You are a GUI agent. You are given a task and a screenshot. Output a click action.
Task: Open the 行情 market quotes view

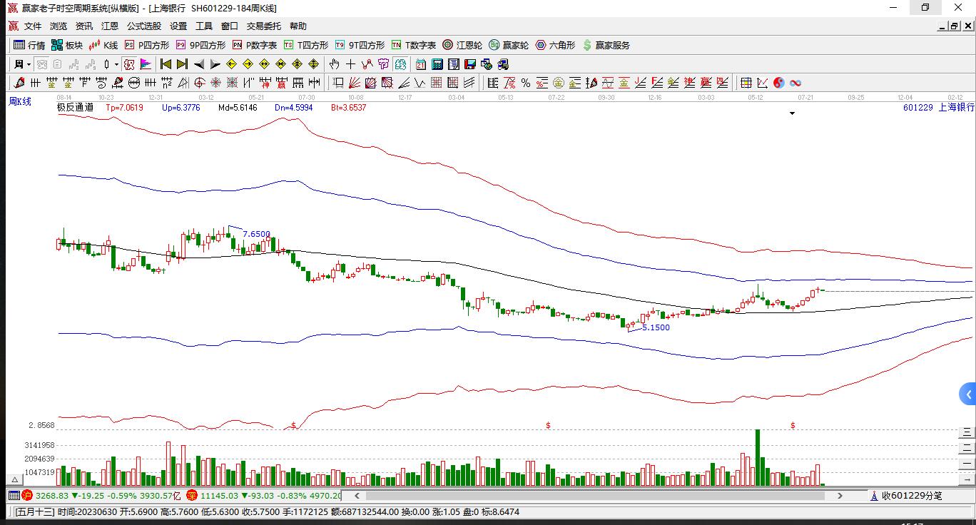(x=29, y=45)
